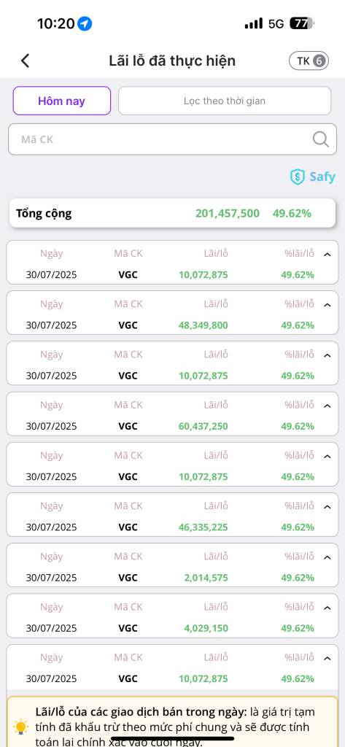Screen dimensions: 345x747
Task: Collapse the VGC row with 4,029,150
Action: 327,608
